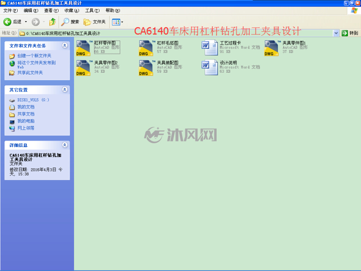Collapse the 详细信息 panel

coord(65,145)
